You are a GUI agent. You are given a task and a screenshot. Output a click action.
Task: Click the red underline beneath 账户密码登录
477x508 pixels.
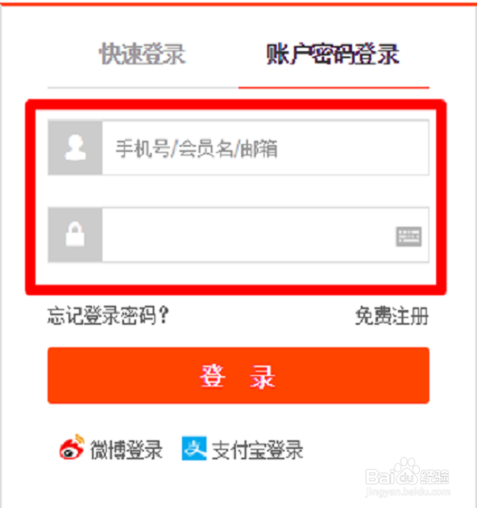(334, 88)
